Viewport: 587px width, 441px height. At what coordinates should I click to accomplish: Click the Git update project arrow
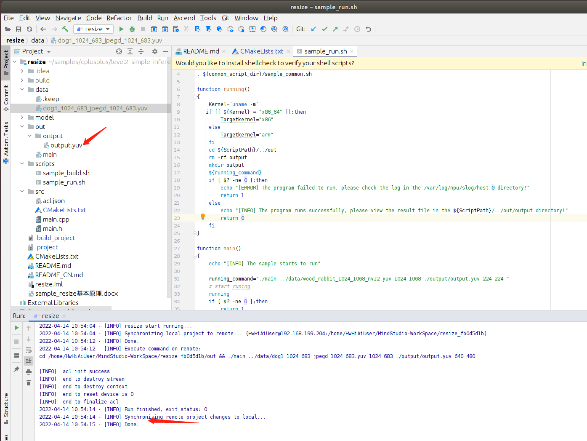pos(313,29)
